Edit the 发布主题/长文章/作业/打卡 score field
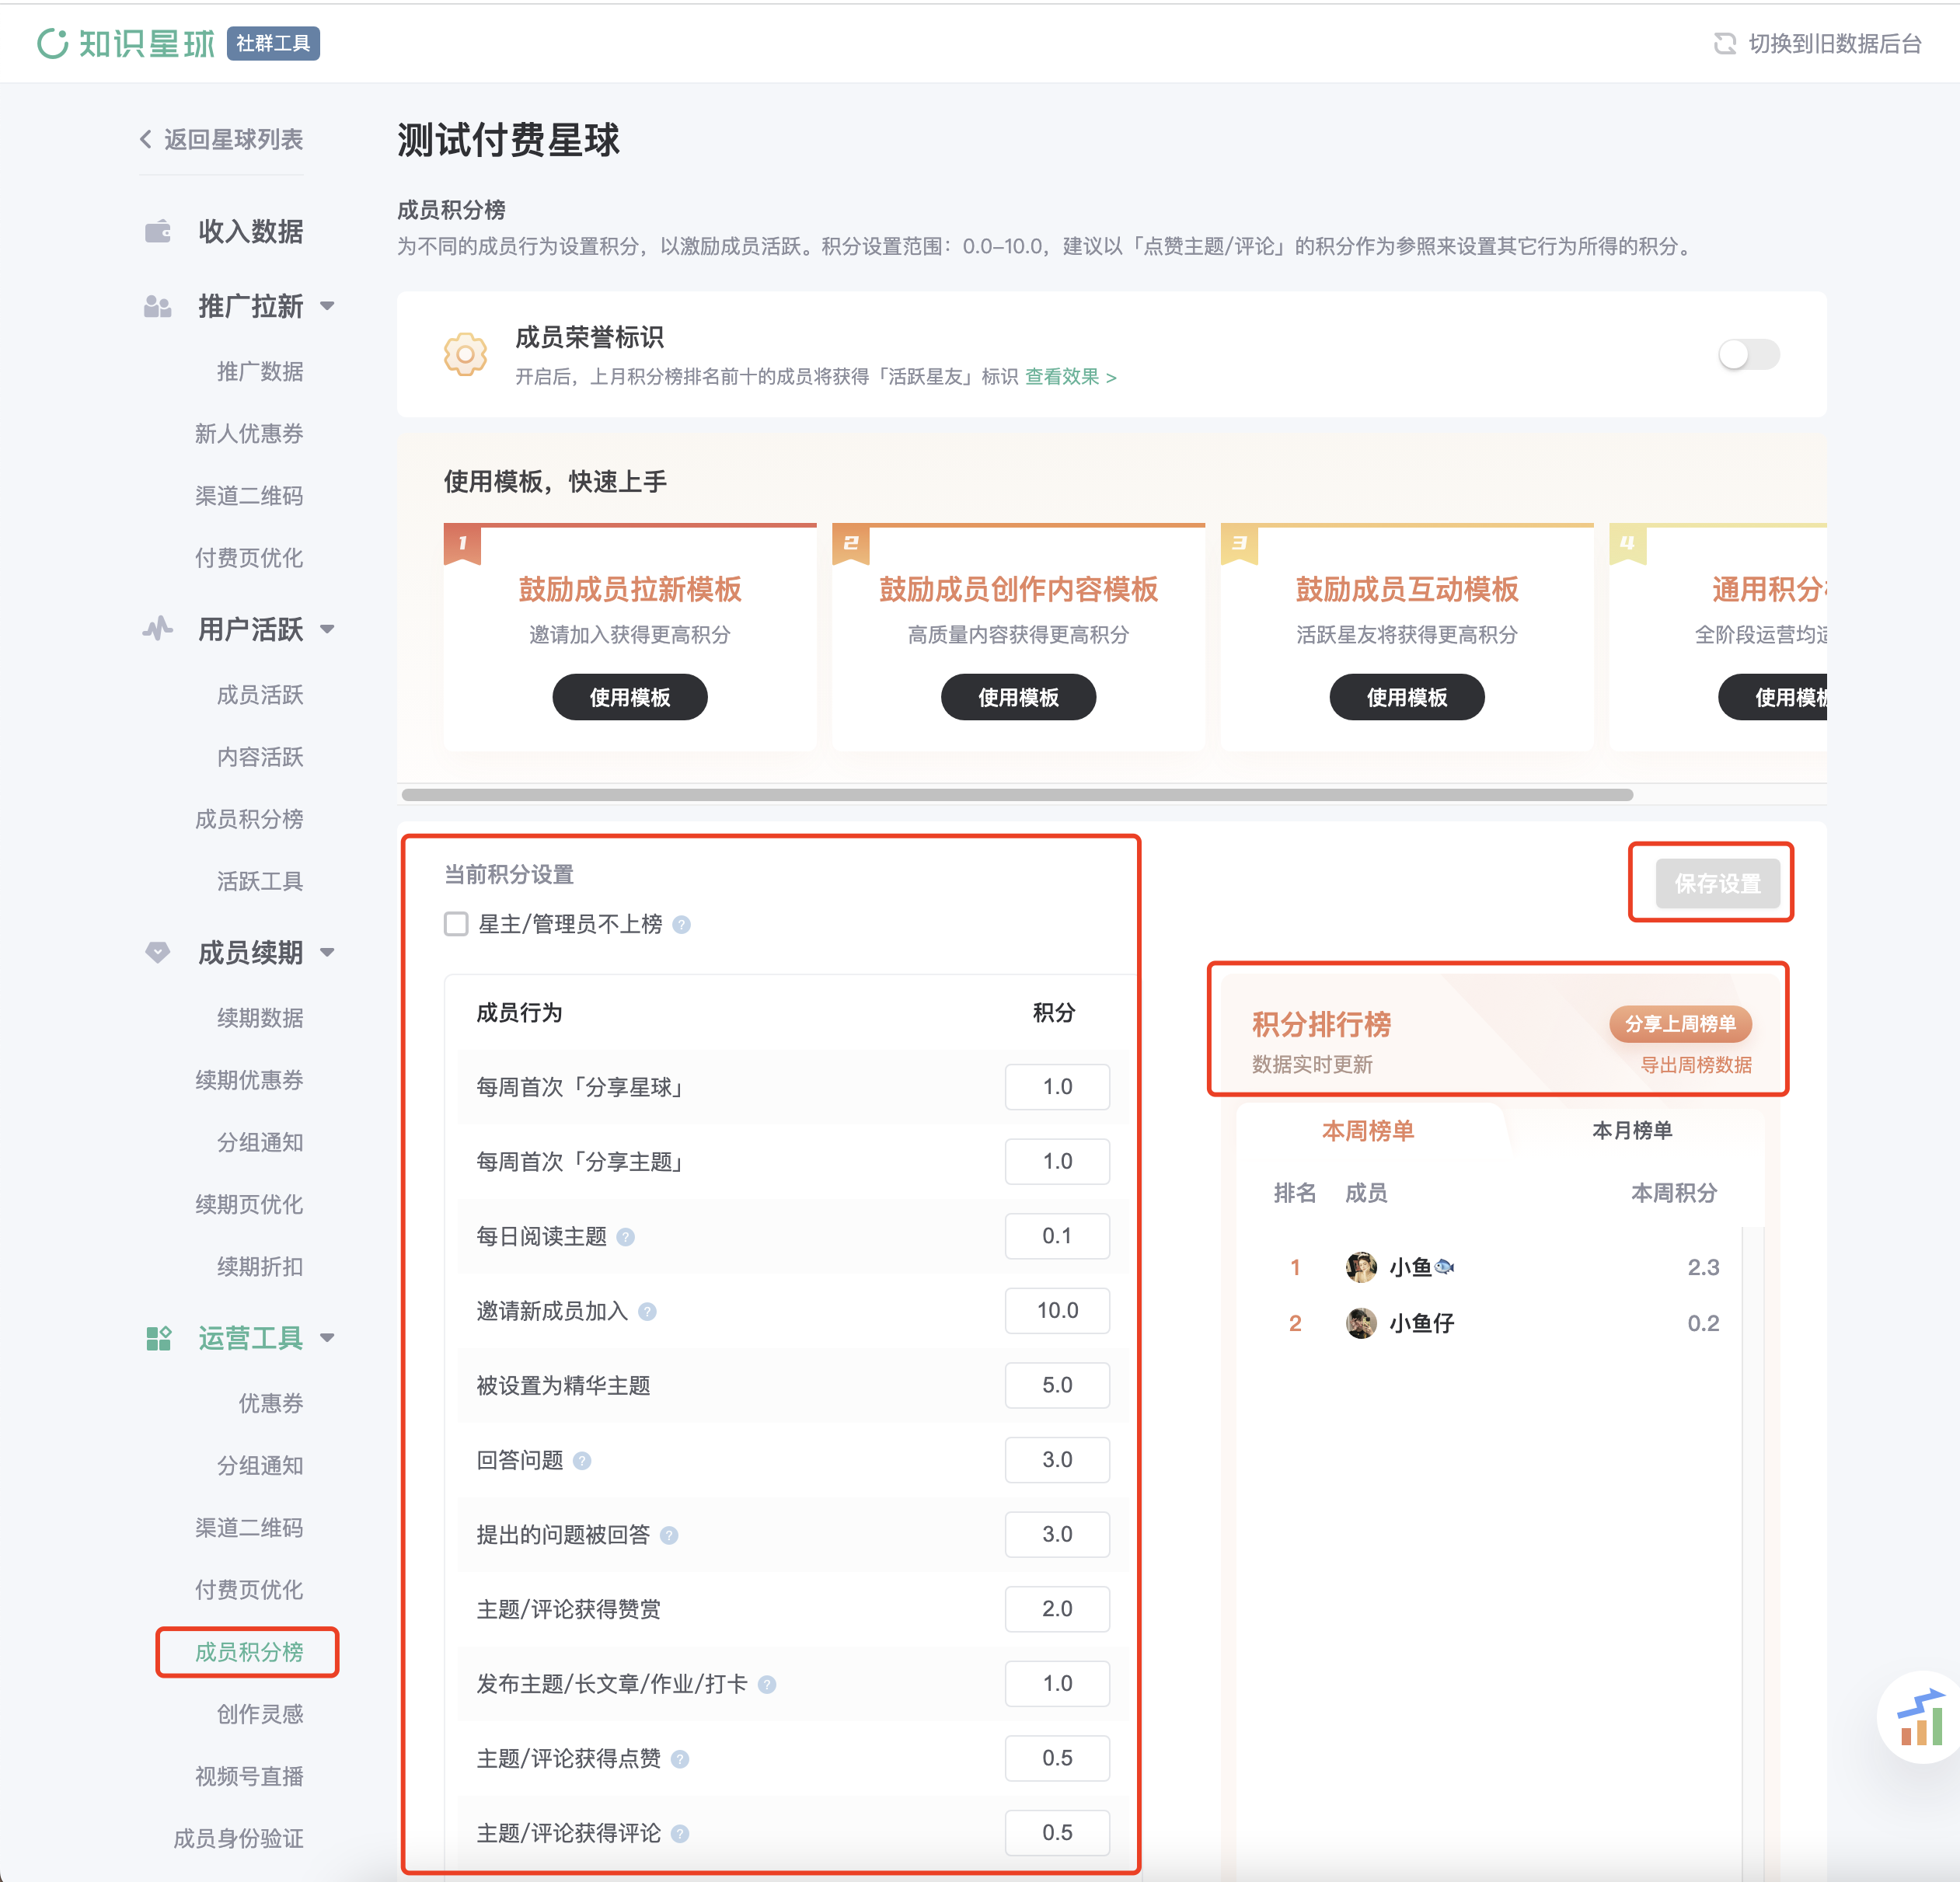 pos(1057,1683)
